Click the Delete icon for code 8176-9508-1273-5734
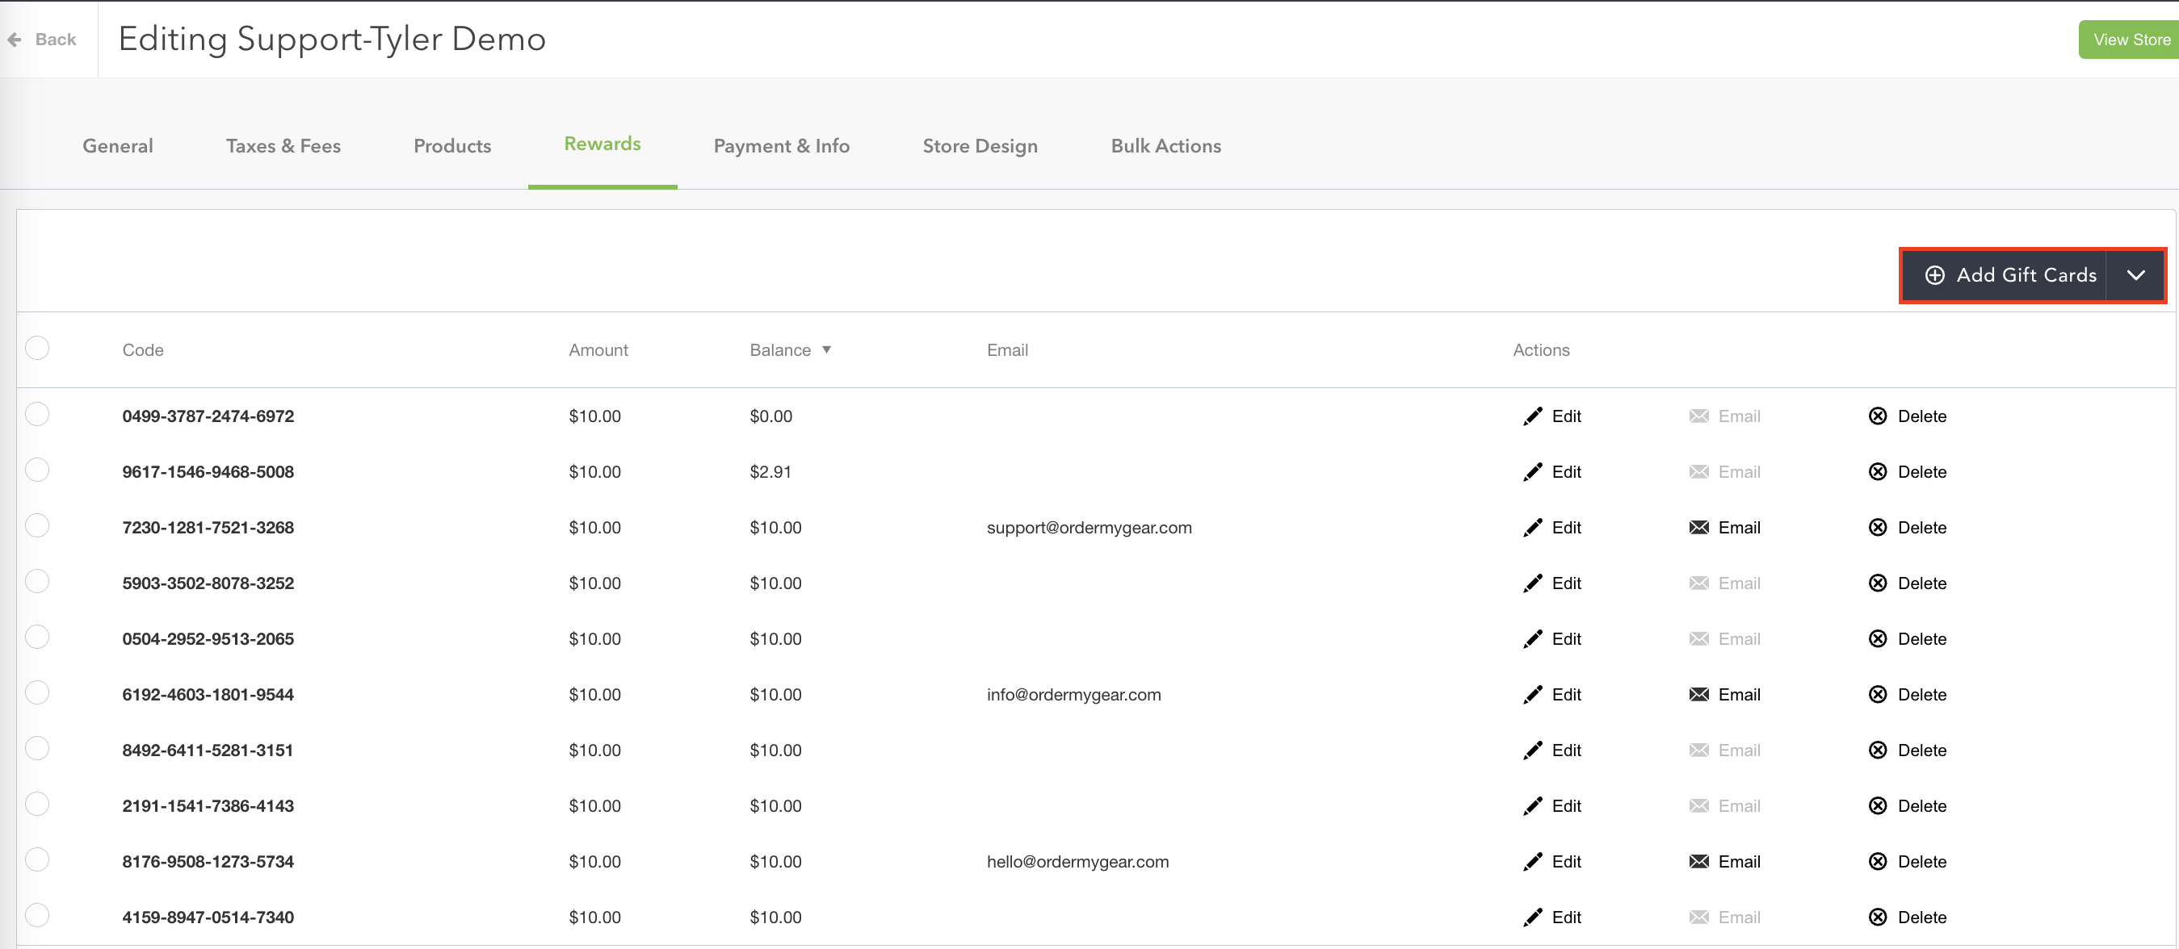Viewport: 2179px width, 949px height. coord(1877,862)
